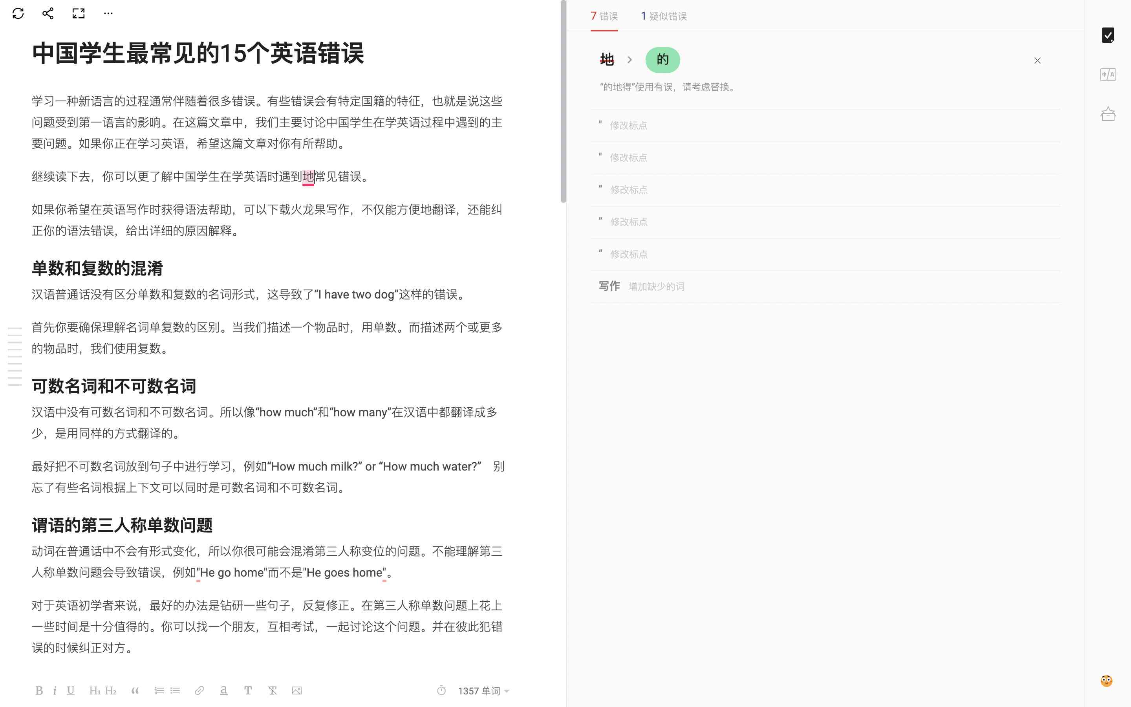This screenshot has width=1131, height=707.
Task: Open the share icon
Action: tap(48, 14)
